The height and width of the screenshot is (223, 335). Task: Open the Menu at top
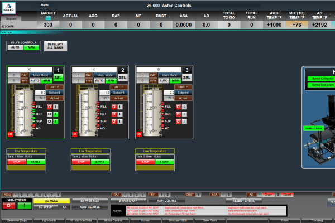point(45,5)
